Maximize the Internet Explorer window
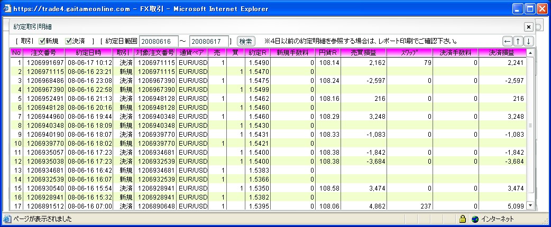 click(x=530, y=9)
